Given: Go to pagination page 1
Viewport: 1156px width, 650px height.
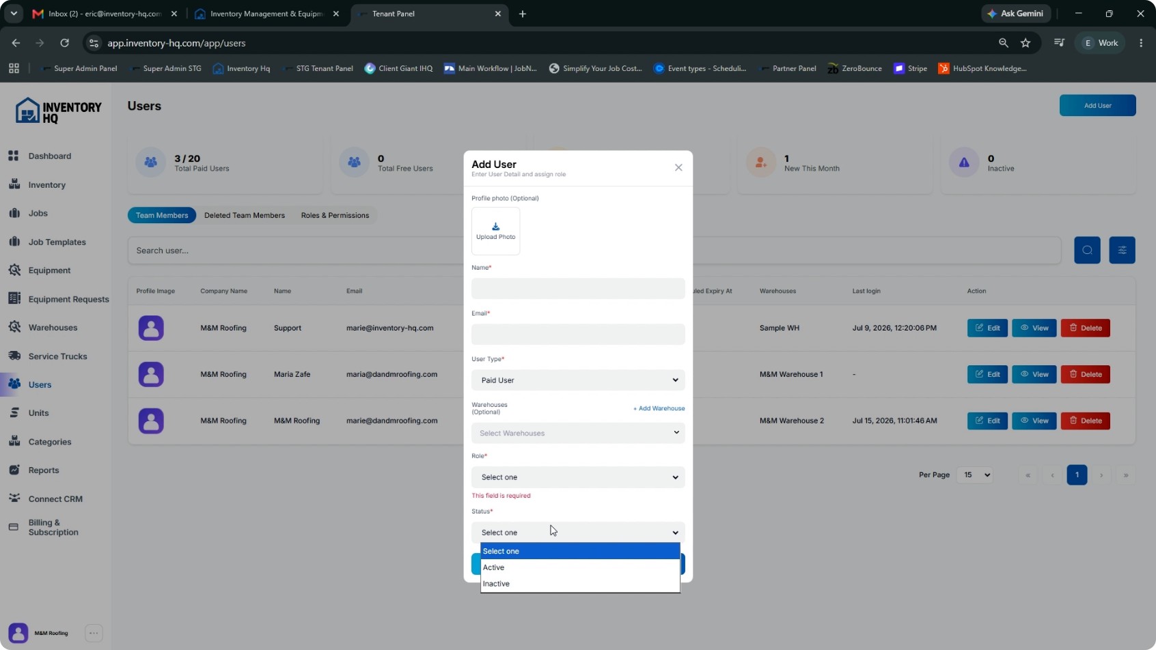Looking at the screenshot, I should tap(1077, 475).
